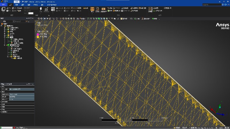Collapse the Solution (A6) tree node
This screenshot has height=129, width=230.
(8, 56)
